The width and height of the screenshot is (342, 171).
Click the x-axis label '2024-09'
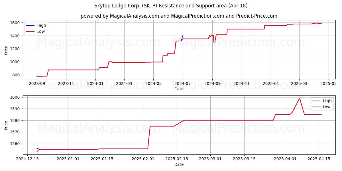212,84
